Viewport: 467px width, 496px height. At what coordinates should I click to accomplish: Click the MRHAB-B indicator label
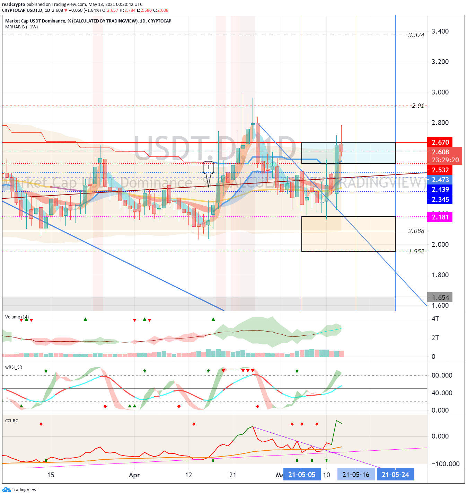[21, 27]
